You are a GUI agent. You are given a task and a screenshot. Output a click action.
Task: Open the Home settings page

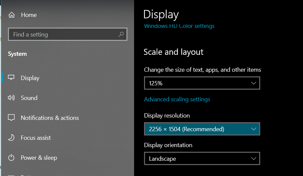[x=29, y=15]
